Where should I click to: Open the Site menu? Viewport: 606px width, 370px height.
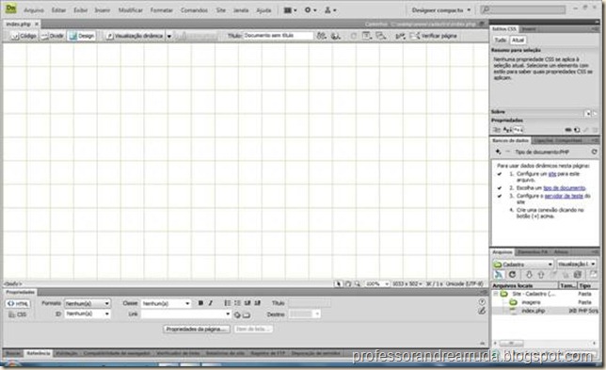pos(221,10)
